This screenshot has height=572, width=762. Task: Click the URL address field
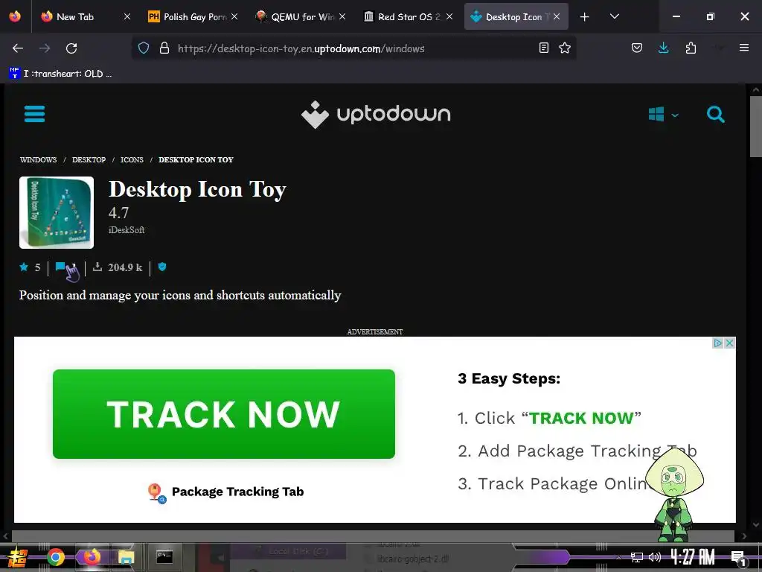pyautogui.click(x=353, y=48)
